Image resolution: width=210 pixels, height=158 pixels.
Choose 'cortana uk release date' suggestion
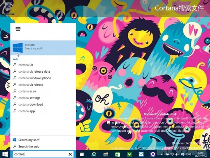click(43, 72)
